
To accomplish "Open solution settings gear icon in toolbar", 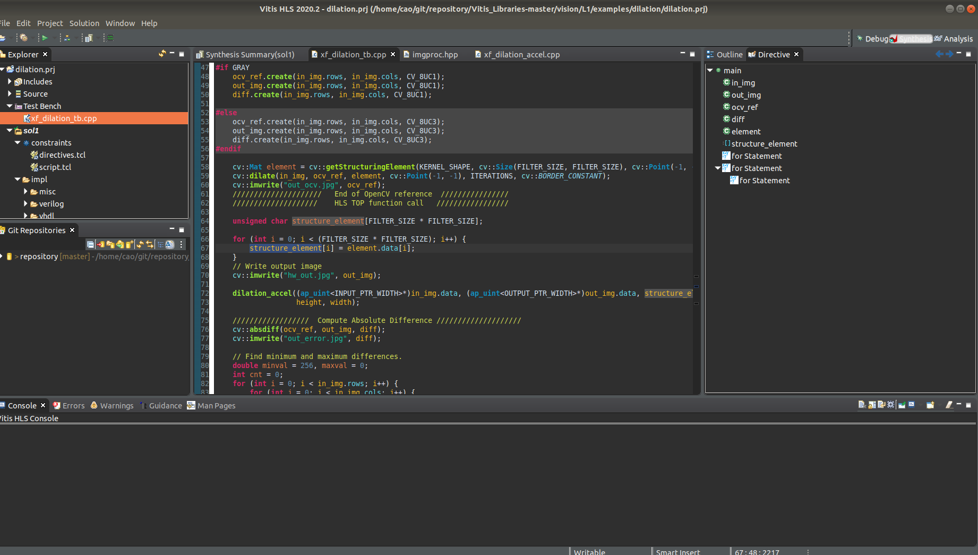I will [x=23, y=38].
